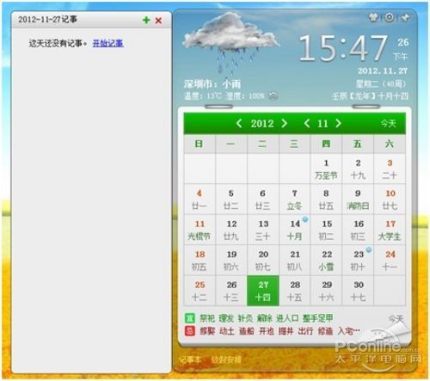Go to previous year arrow
The width and height of the screenshot is (430, 381).
[x=239, y=124]
